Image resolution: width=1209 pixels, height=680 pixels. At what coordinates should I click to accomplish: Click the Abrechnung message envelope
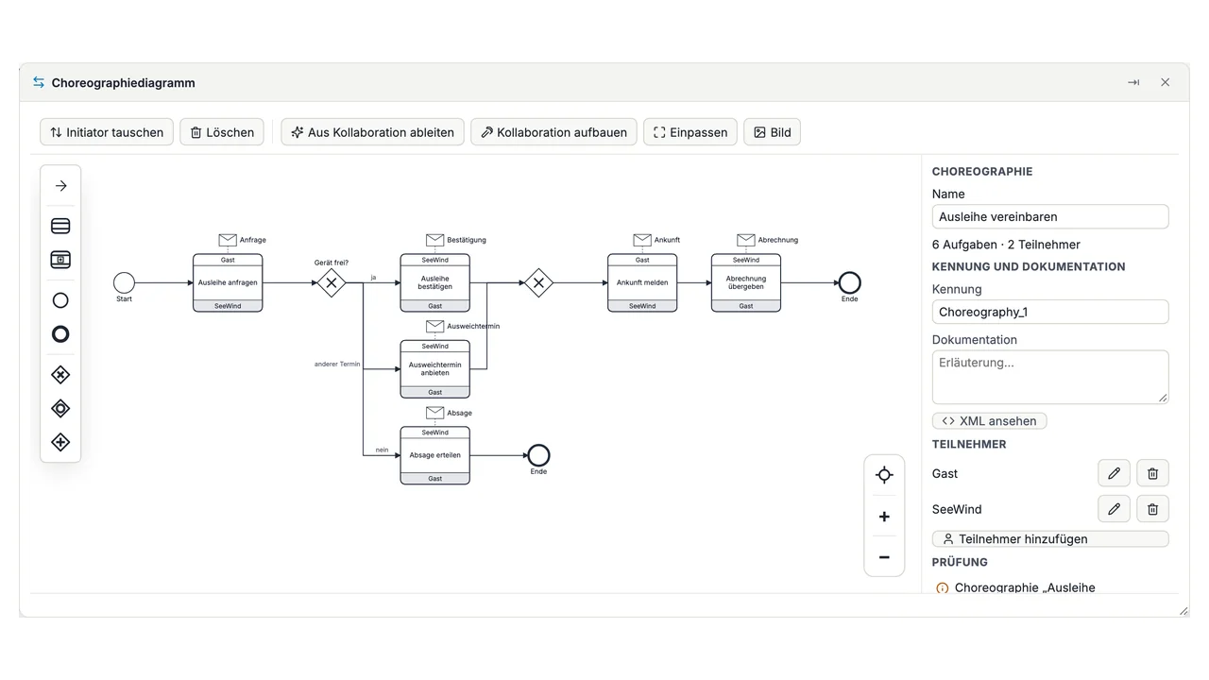pyautogui.click(x=746, y=240)
